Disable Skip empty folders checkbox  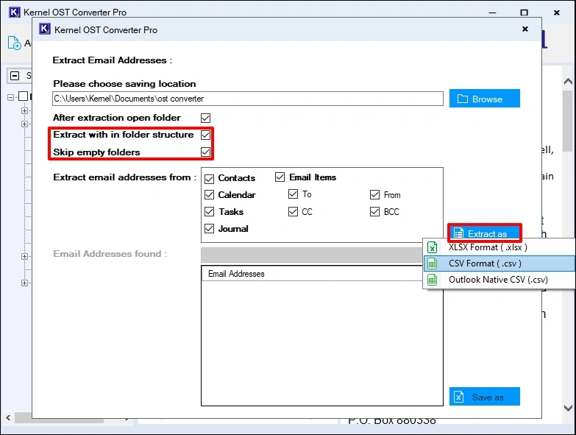pos(206,152)
